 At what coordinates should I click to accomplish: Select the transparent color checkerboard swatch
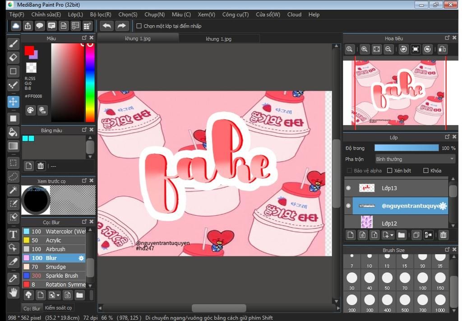pyautogui.click(x=31, y=68)
